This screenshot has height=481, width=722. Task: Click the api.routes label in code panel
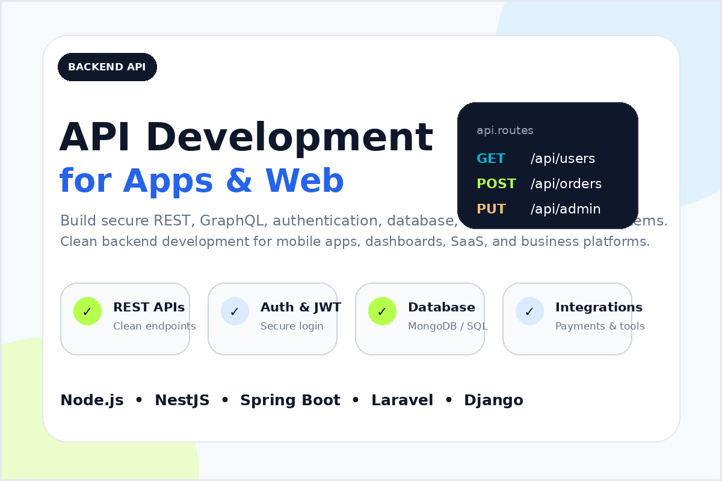(x=505, y=130)
